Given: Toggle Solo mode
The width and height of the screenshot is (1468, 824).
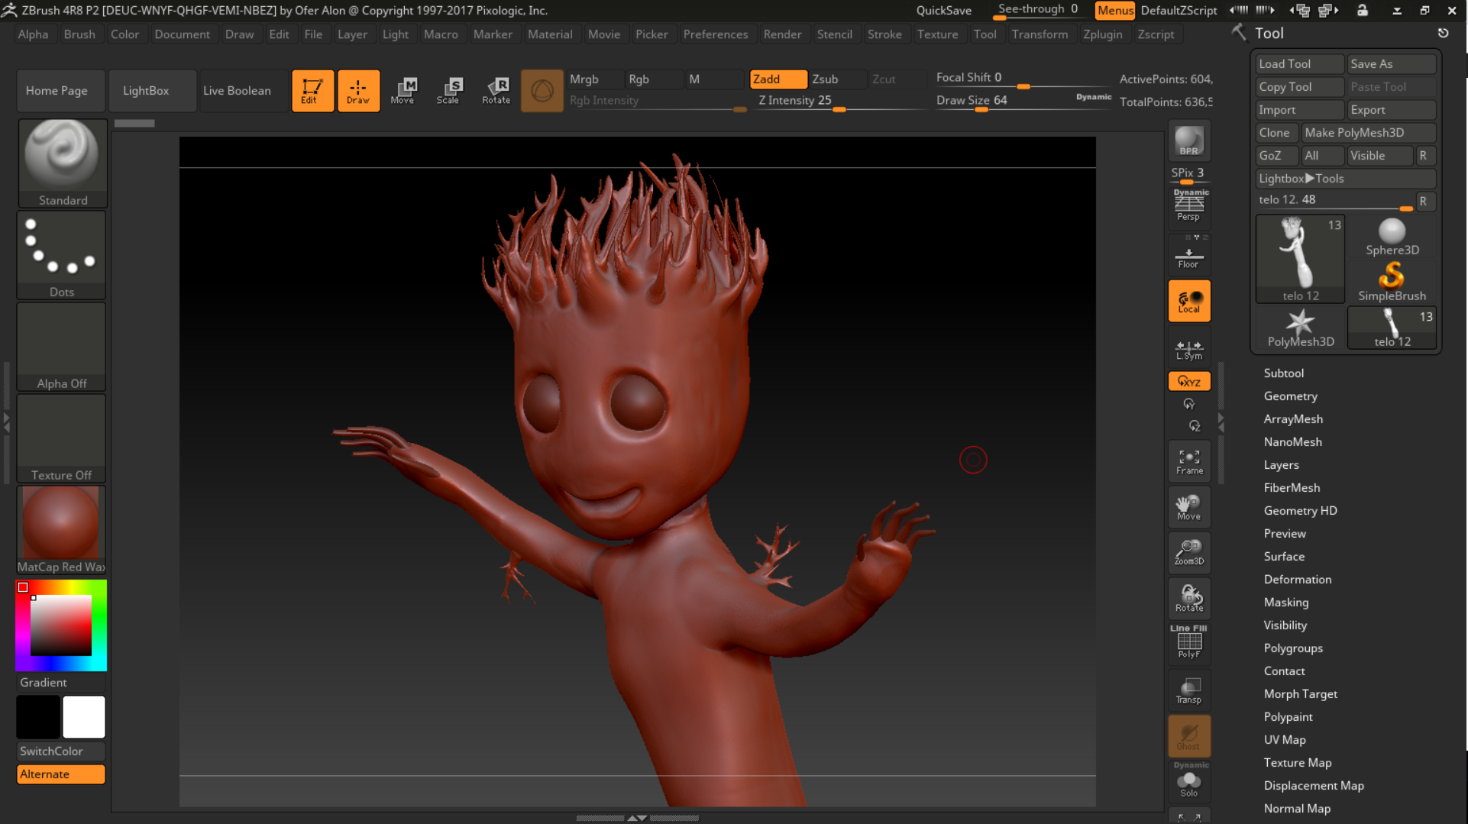Looking at the screenshot, I should (1188, 781).
